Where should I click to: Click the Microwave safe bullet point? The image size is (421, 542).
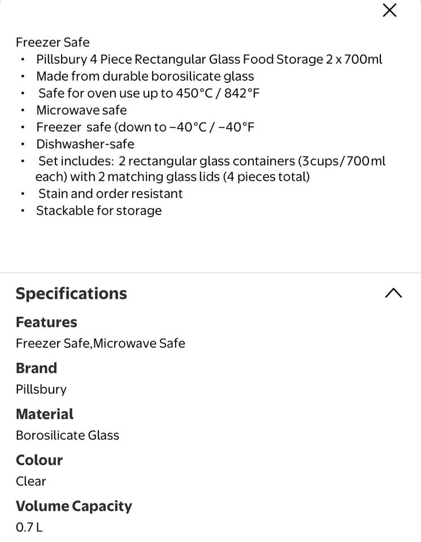coord(81,110)
